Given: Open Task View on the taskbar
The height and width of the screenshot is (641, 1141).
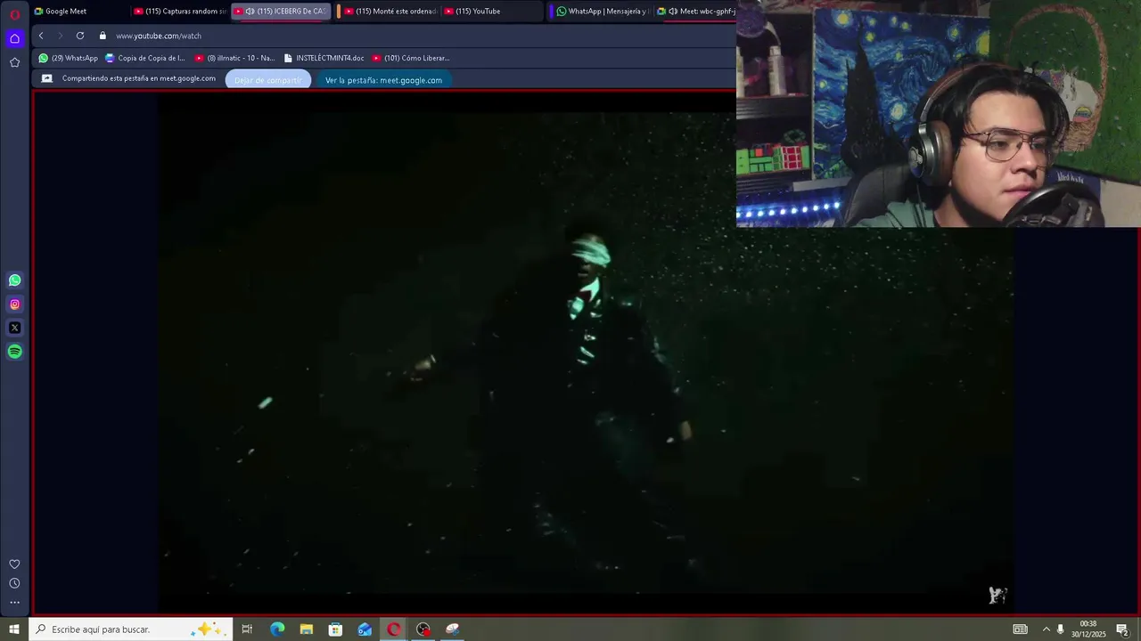Looking at the screenshot, I should click(x=247, y=629).
